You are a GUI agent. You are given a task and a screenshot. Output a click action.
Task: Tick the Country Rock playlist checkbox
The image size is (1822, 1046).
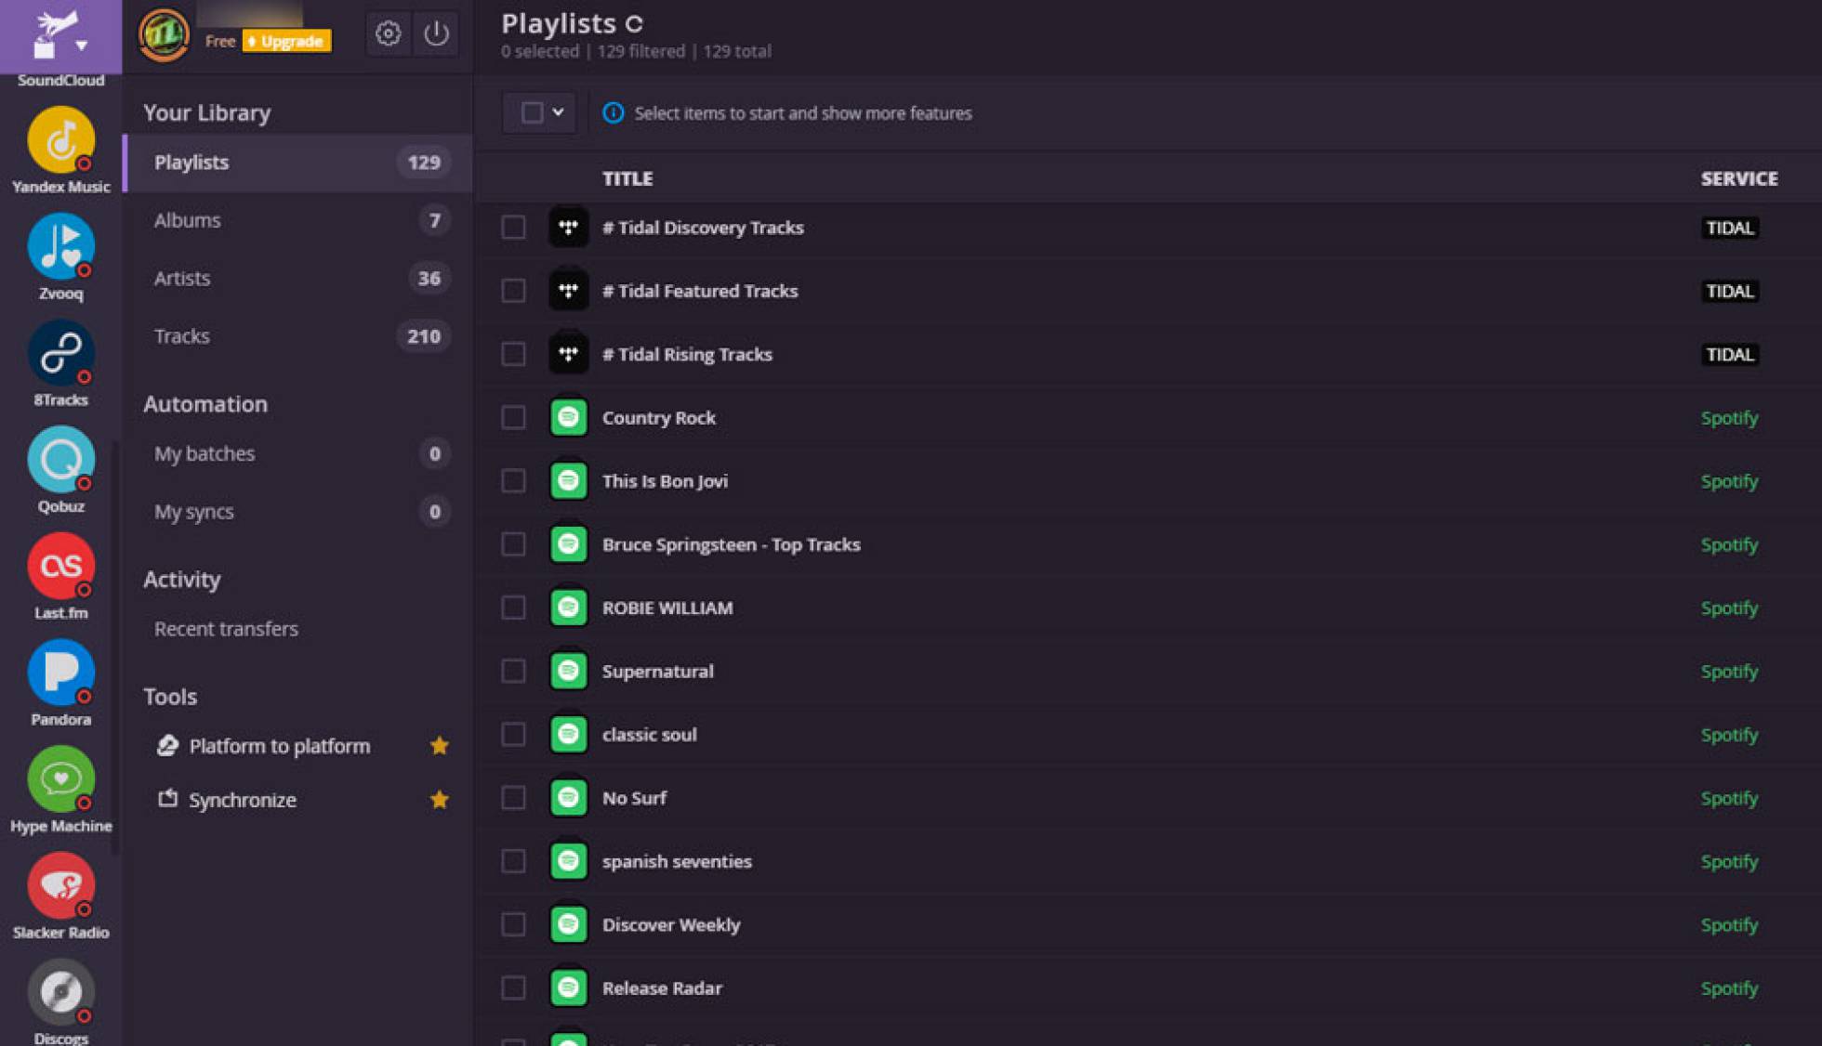click(x=513, y=418)
